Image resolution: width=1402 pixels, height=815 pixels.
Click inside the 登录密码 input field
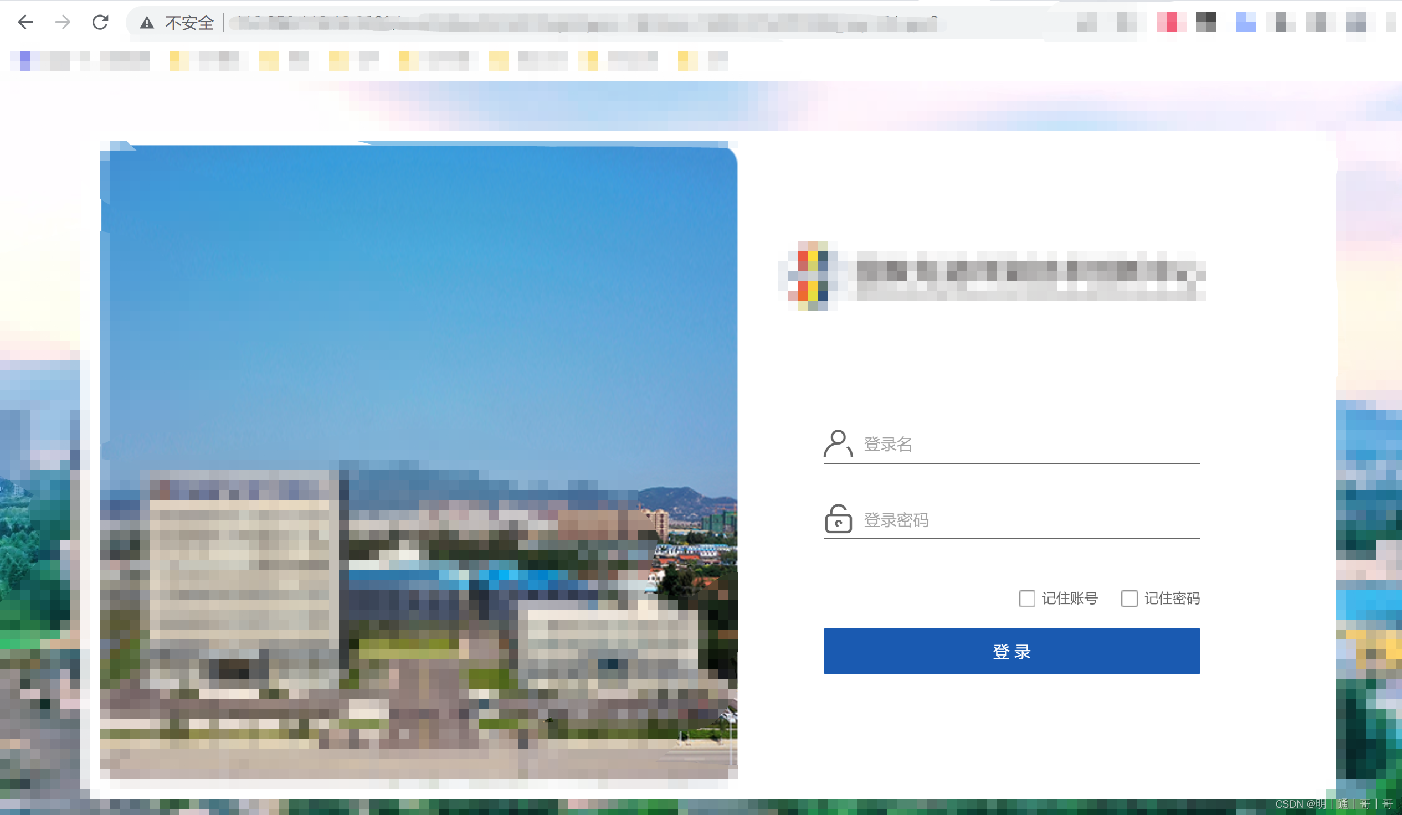click(1002, 521)
